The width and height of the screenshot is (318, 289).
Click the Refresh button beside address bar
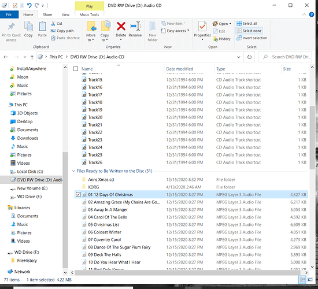[x=249, y=57]
